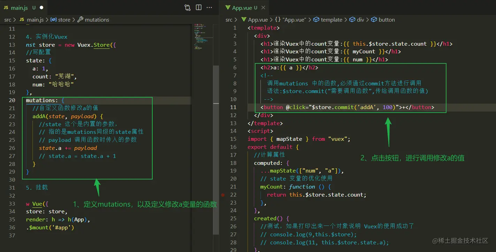Click 'Vuex.Store' on line 13
The width and height of the screenshot is (496, 252).
93,45
